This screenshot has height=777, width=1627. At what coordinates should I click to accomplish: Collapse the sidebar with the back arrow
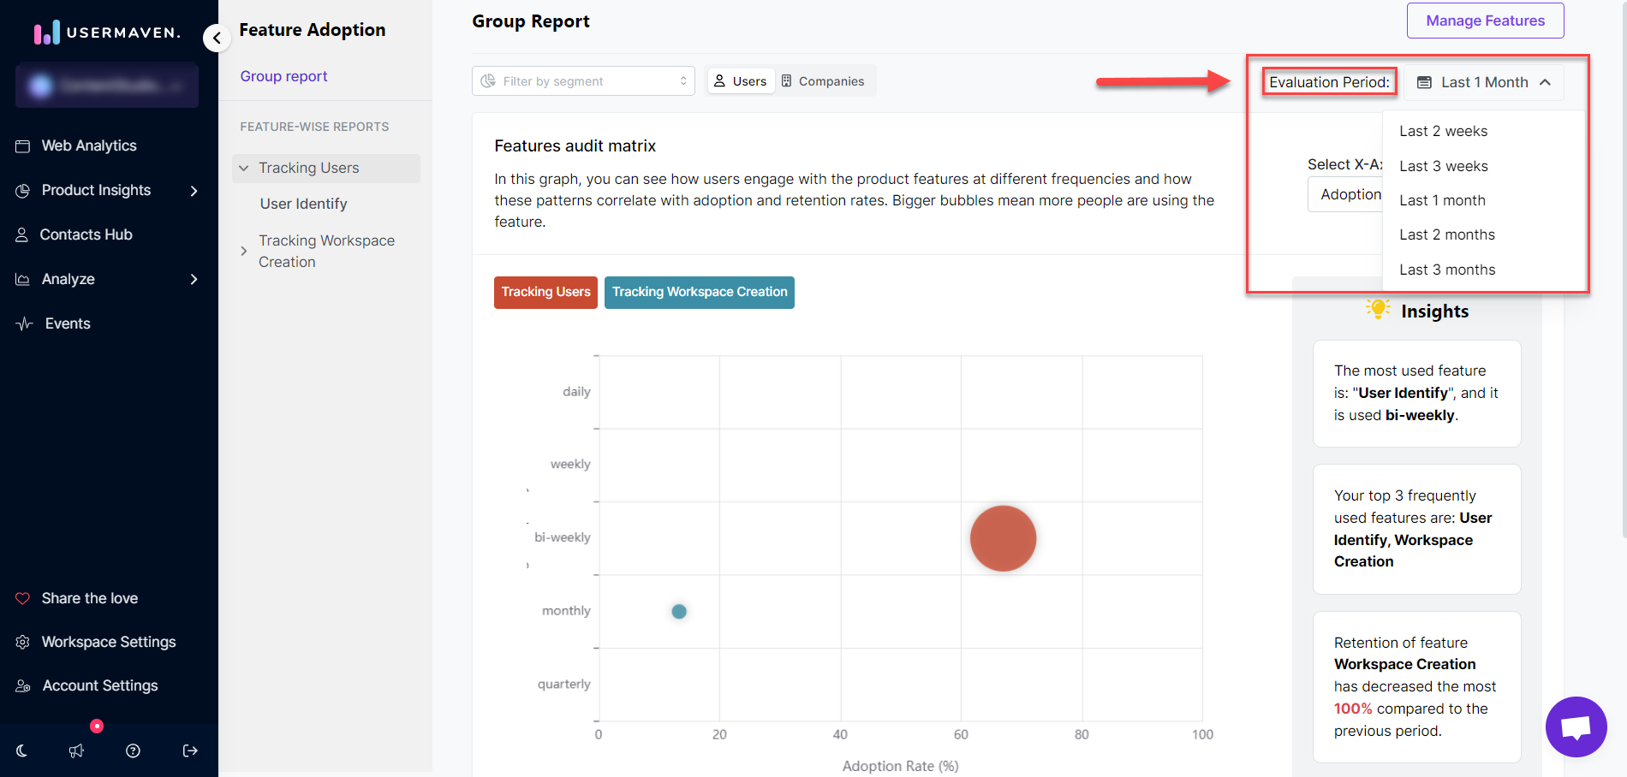(217, 38)
